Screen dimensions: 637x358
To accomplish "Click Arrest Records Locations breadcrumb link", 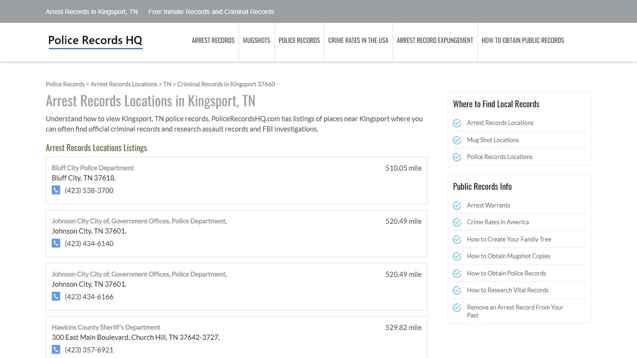I will (124, 84).
